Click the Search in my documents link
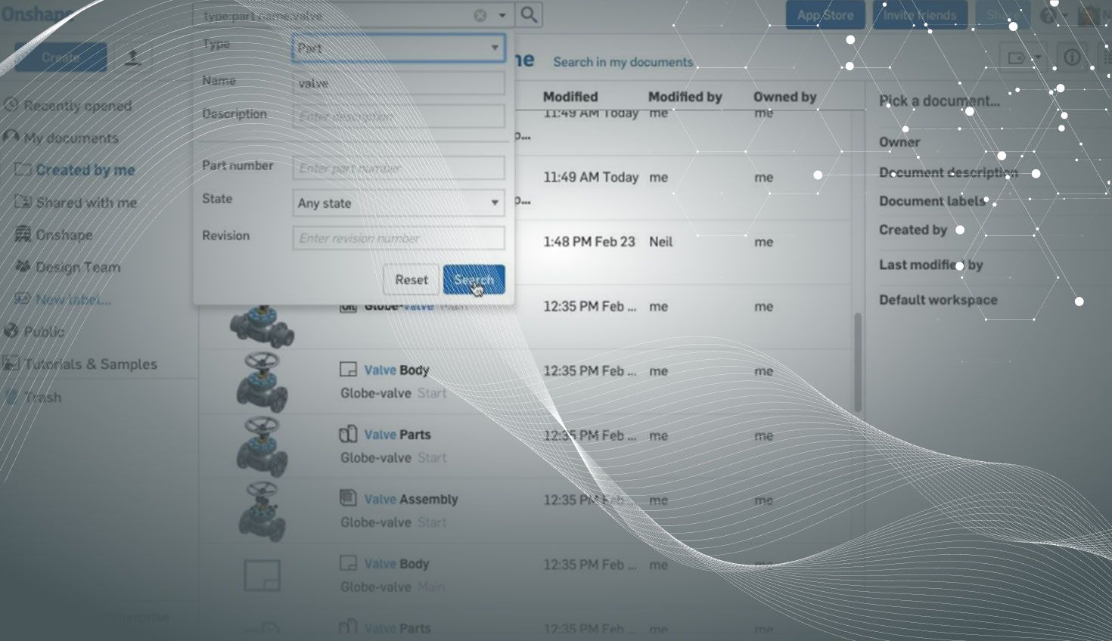The image size is (1112, 641). click(623, 62)
